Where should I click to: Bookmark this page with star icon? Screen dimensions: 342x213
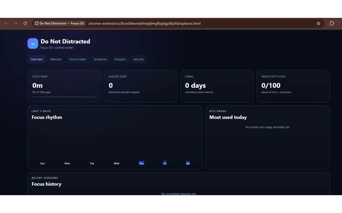point(318,23)
